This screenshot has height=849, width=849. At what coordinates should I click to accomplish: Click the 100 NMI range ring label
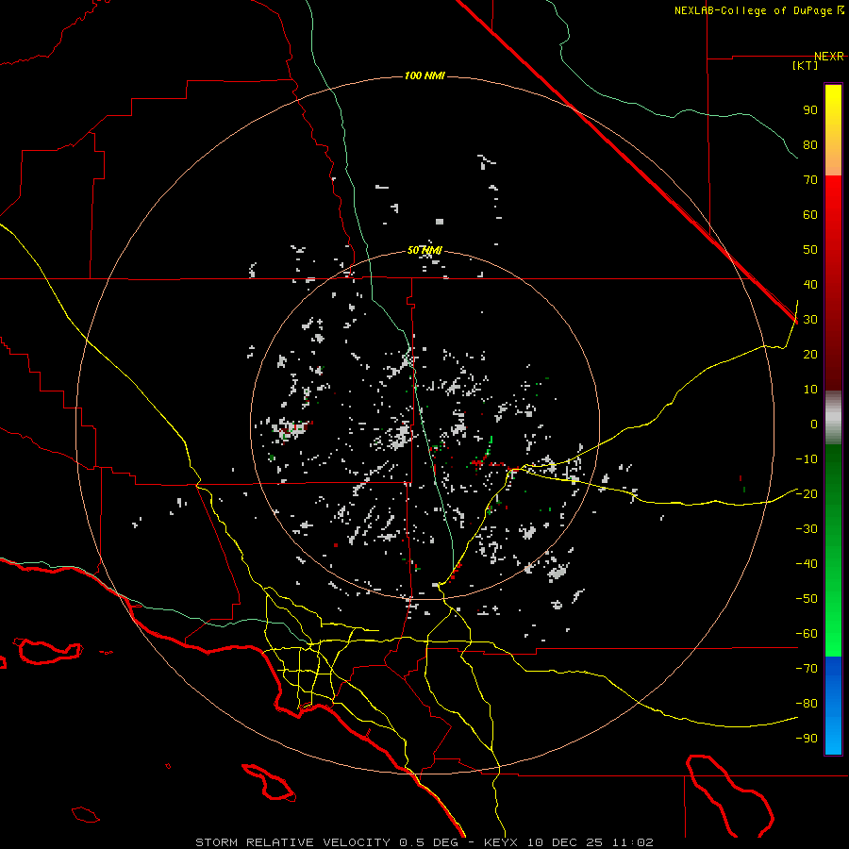coord(424,75)
